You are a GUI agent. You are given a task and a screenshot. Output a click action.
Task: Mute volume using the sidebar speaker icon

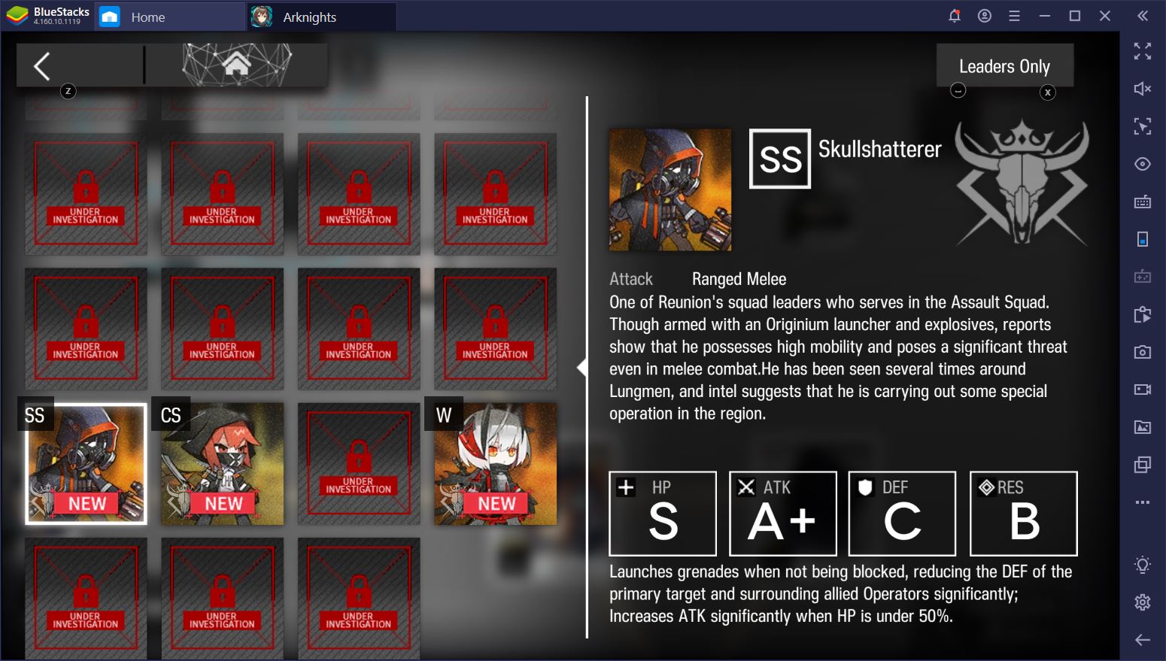point(1143,89)
